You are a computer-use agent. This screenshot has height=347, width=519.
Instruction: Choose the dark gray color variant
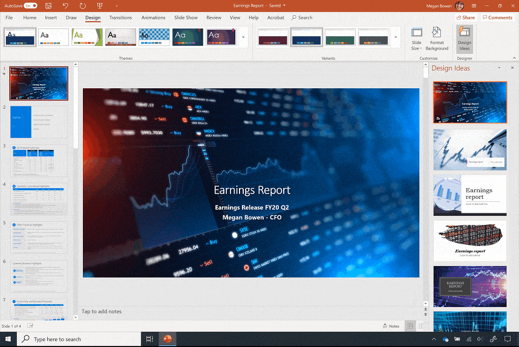[x=373, y=37]
